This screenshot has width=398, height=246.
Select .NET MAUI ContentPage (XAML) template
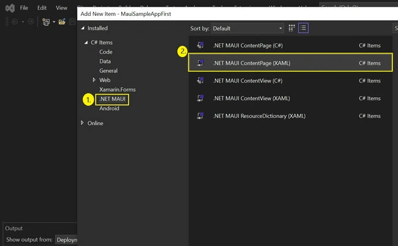pyautogui.click(x=290, y=63)
